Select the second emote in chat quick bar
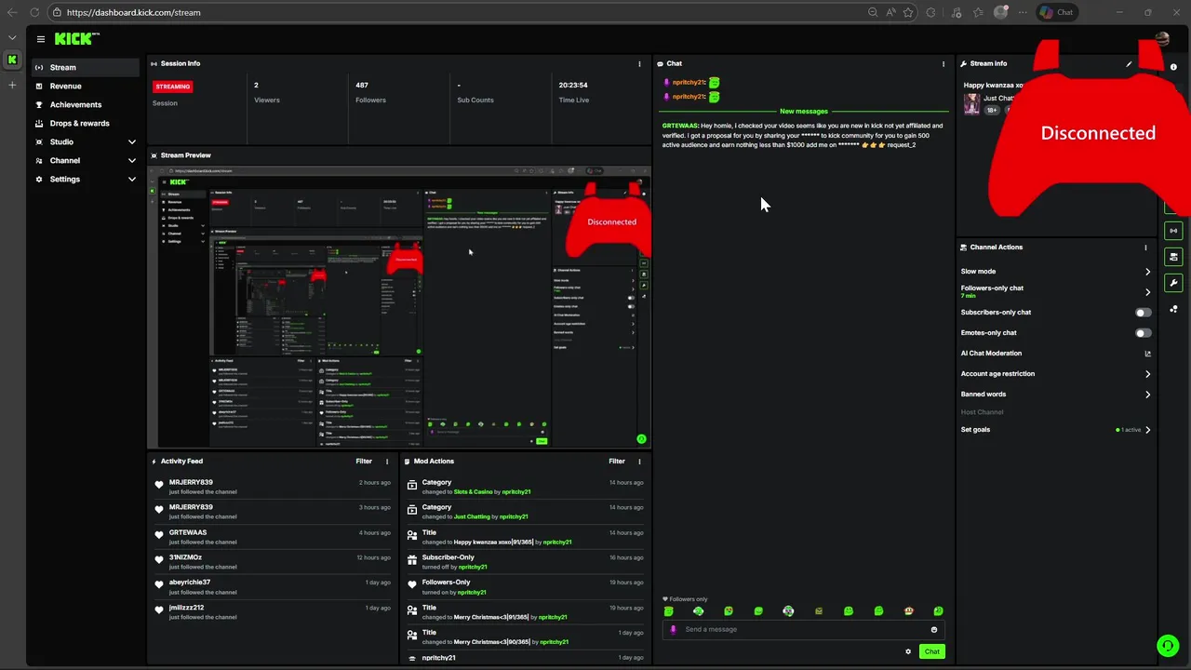 699,611
